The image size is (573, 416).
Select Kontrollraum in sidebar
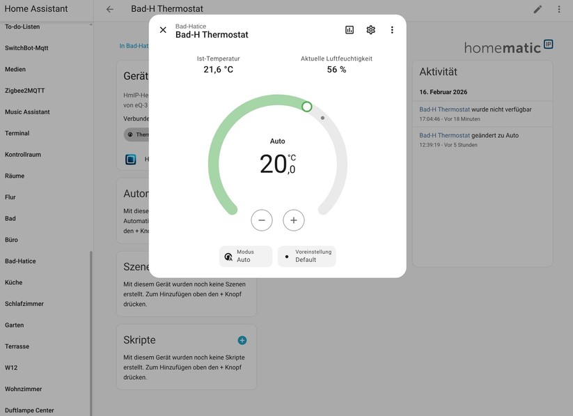click(23, 155)
